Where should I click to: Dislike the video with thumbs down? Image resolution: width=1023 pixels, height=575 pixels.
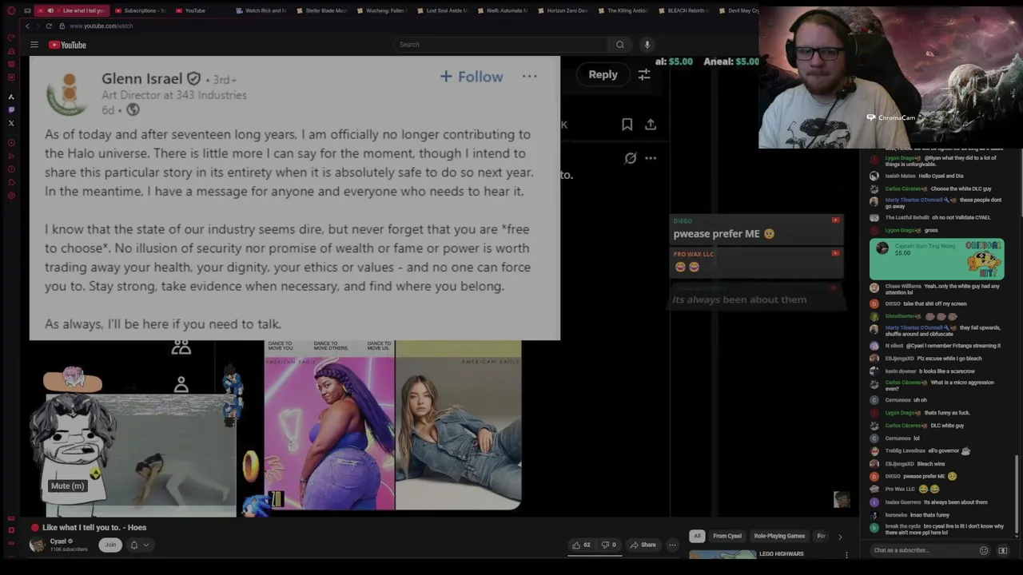pos(609,545)
